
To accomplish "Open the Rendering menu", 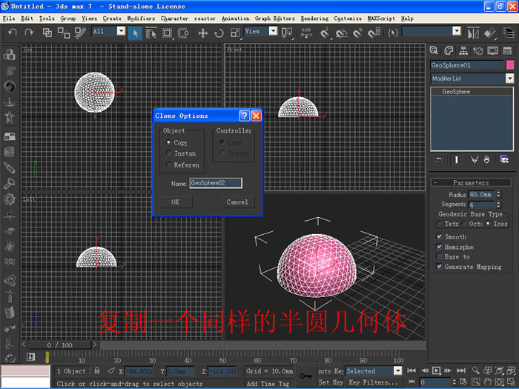I will (x=314, y=19).
